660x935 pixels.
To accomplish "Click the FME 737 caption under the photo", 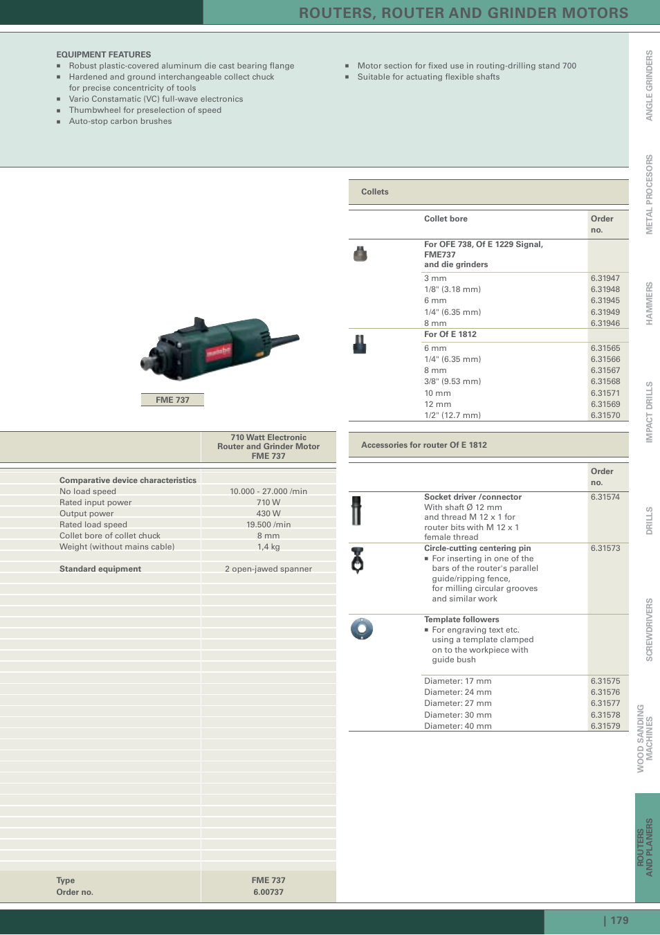I will (172, 400).
